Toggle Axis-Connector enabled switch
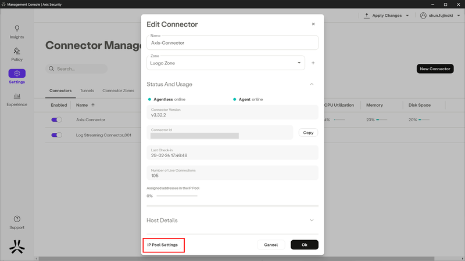This screenshot has height=261, width=465. point(56,120)
